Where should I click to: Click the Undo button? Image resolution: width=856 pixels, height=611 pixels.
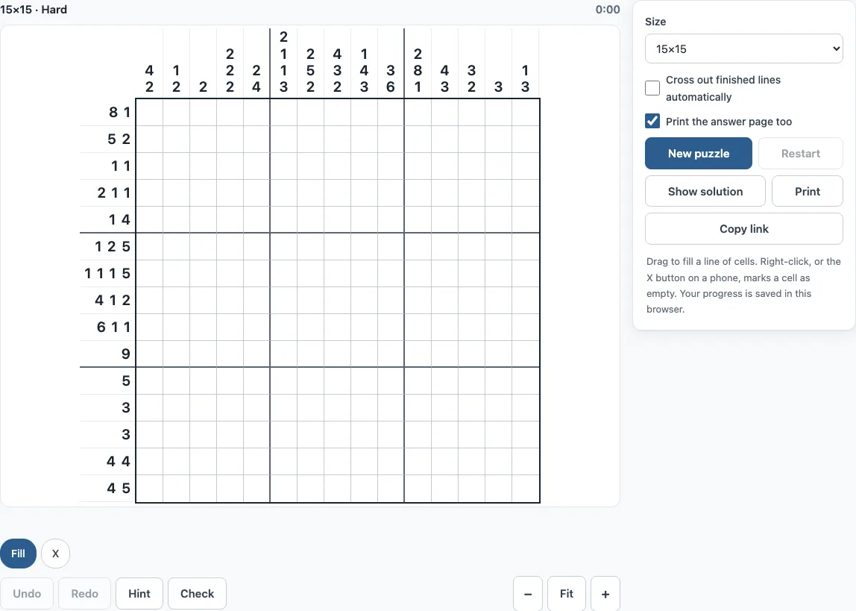click(x=27, y=594)
